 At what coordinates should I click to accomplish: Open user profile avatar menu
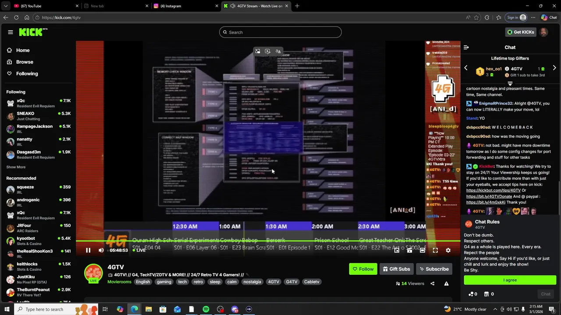543,32
